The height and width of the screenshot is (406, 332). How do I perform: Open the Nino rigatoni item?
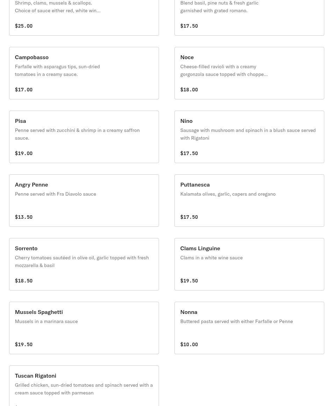(249, 137)
